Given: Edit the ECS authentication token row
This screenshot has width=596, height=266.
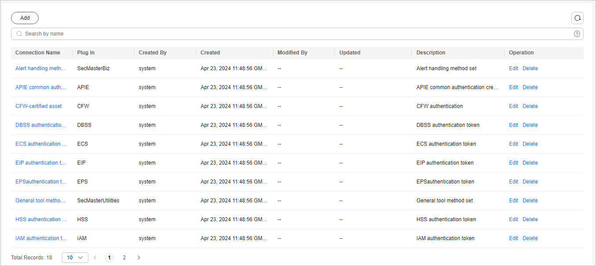Looking at the screenshot, I should (513, 144).
